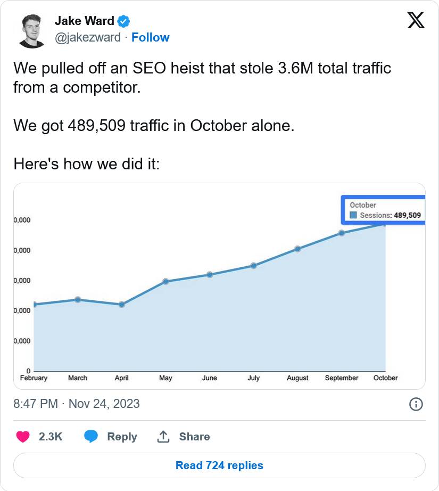Click the Share text label

point(194,437)
